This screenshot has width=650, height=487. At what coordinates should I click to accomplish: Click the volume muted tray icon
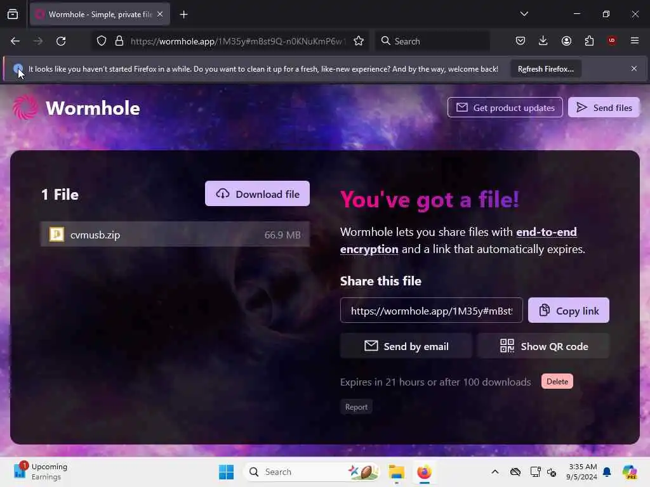coord(552,472)
